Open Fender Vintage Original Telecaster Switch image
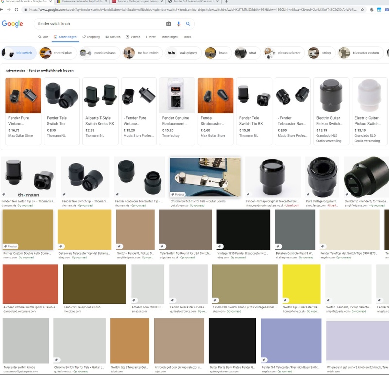Viewport: 389px width, 375px height. tap(273, 177)
